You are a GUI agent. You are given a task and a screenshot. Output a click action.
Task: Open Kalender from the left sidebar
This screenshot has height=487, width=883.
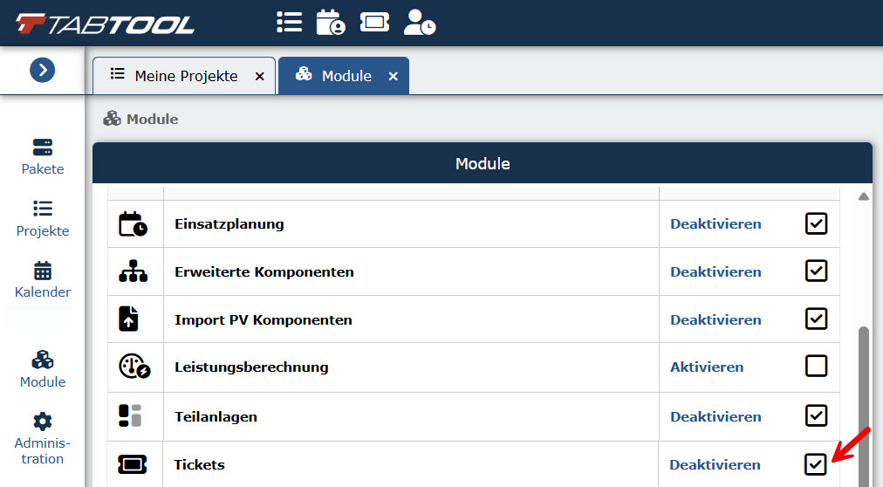click(x=43, y=280)
